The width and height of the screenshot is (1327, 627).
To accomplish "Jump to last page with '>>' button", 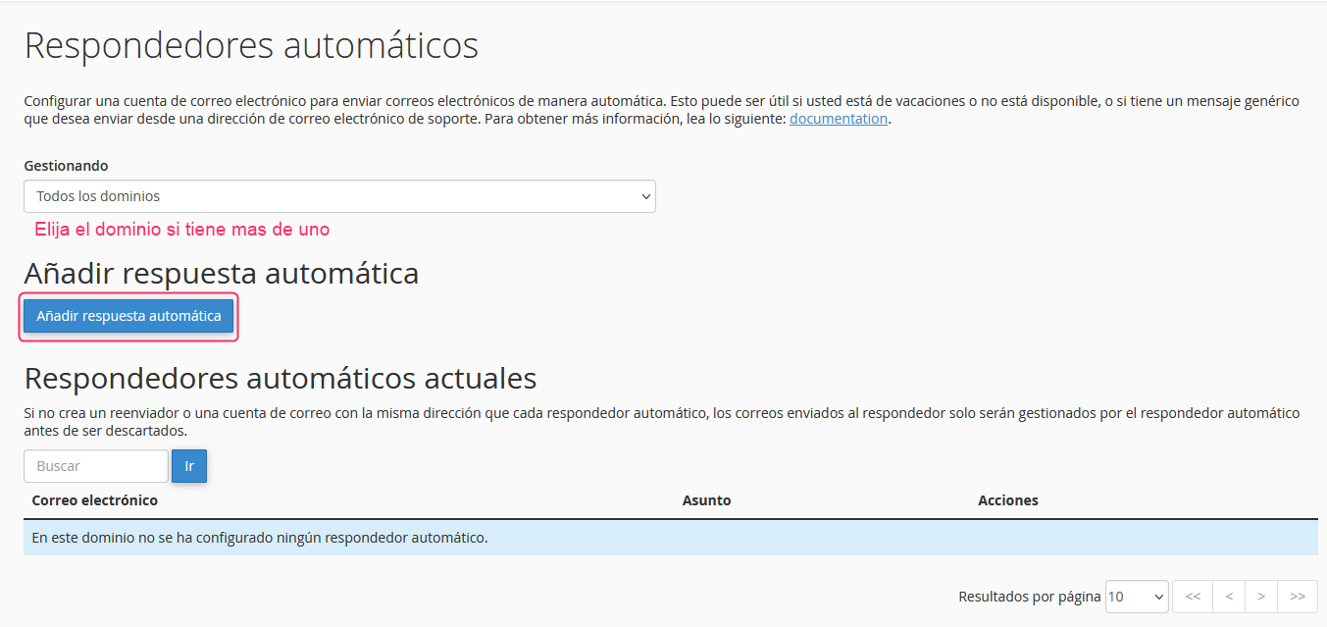I will coord(1298,596).
